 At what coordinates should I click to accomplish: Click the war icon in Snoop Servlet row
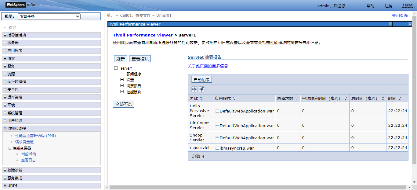tap(217, 138)
